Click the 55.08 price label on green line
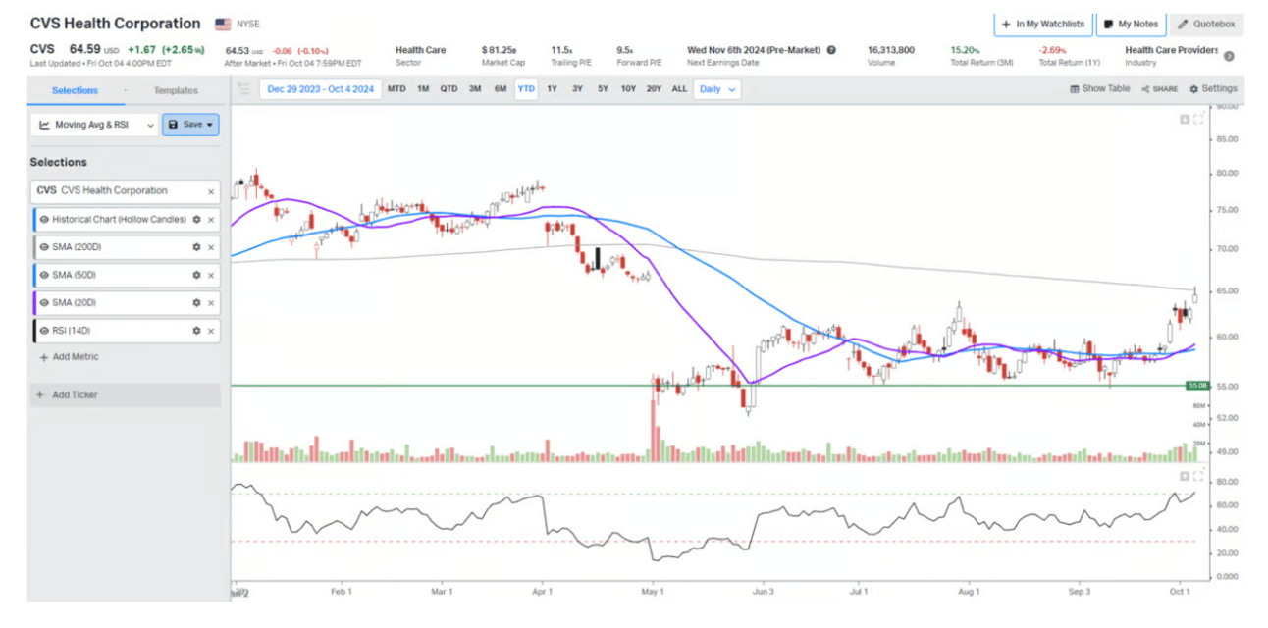Image resolution: width=1268 pixels, height=628 pixels. [1197, 386]
